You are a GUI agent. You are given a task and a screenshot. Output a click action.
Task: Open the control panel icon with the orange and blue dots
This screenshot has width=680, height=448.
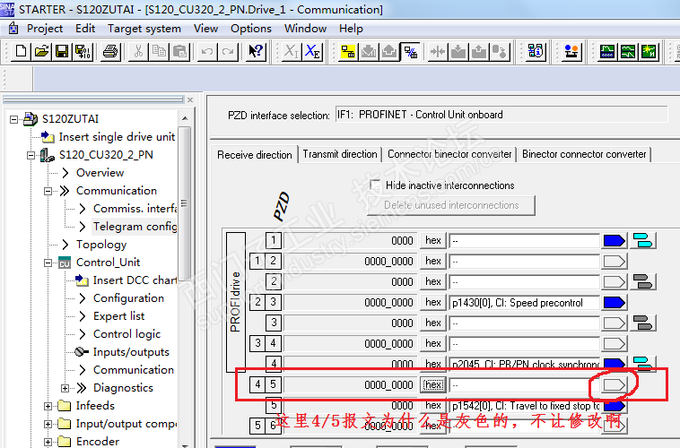(x=571, y=52)
